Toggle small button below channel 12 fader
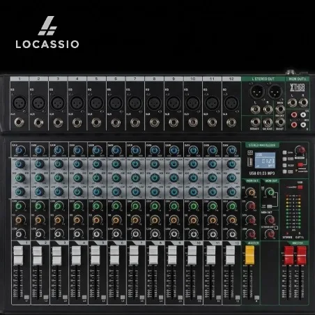315x315 pixels. tap(238, 297)
